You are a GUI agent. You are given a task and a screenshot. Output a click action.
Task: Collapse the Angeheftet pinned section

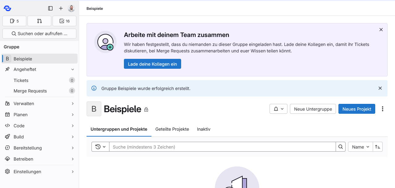point(73,70)
